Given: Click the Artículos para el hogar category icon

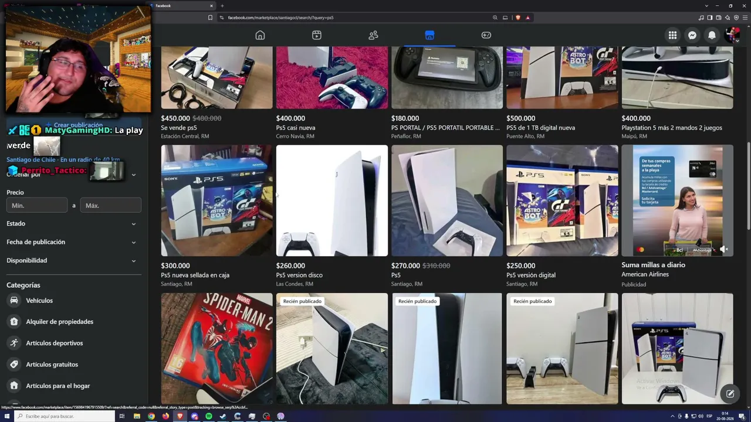Looking at the screenshot, I should click(13, 386).
